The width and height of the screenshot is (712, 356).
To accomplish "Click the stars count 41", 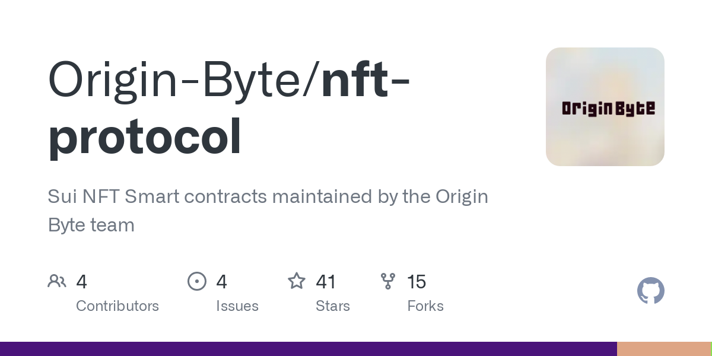I will click(x=326, y=282).
